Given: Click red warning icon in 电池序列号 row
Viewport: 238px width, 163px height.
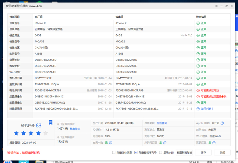Looking at the screenshot, I should click(198, 90).
